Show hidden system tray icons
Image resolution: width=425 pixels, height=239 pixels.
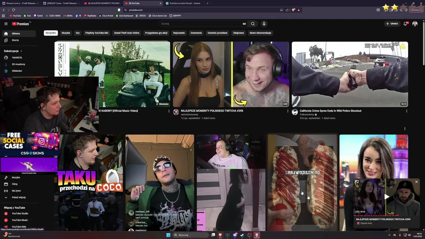(389, 235)
